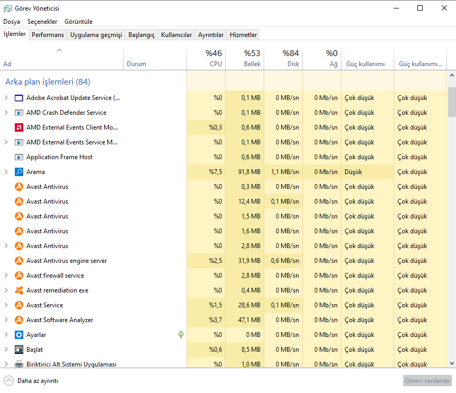This screenshot has height=393, width=456.
Task: Sort by the Bellek column header
Action: [245, 58]
